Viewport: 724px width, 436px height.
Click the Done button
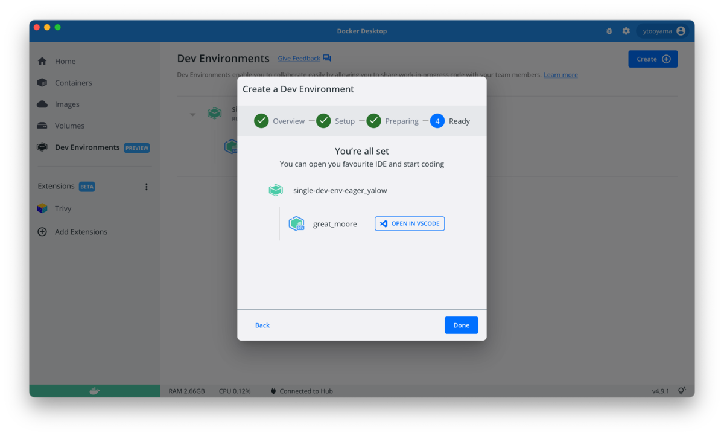pos(462,325)
